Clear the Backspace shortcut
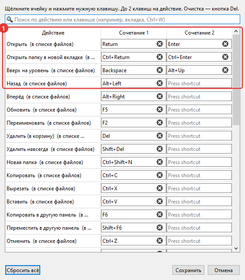 point(160,70)
